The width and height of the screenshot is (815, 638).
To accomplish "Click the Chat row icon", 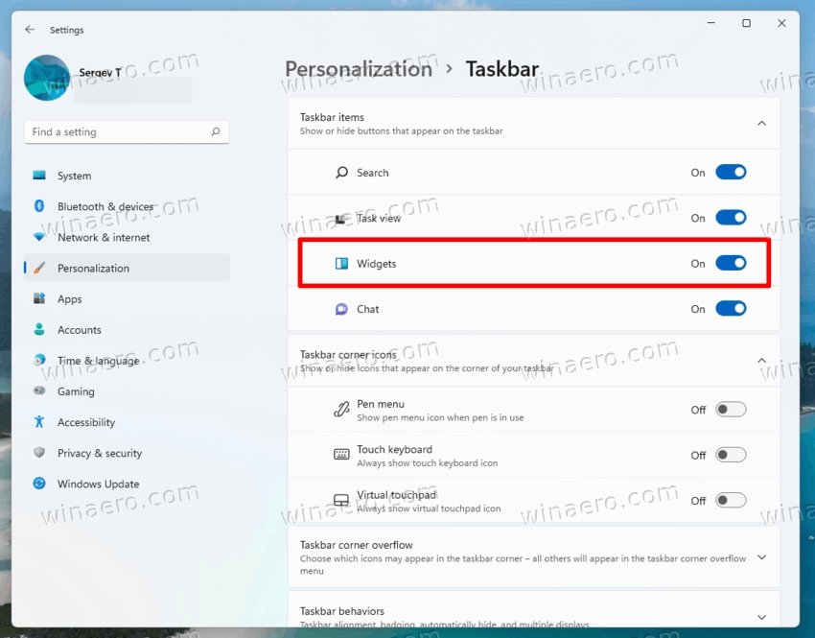I will [341, 309].
